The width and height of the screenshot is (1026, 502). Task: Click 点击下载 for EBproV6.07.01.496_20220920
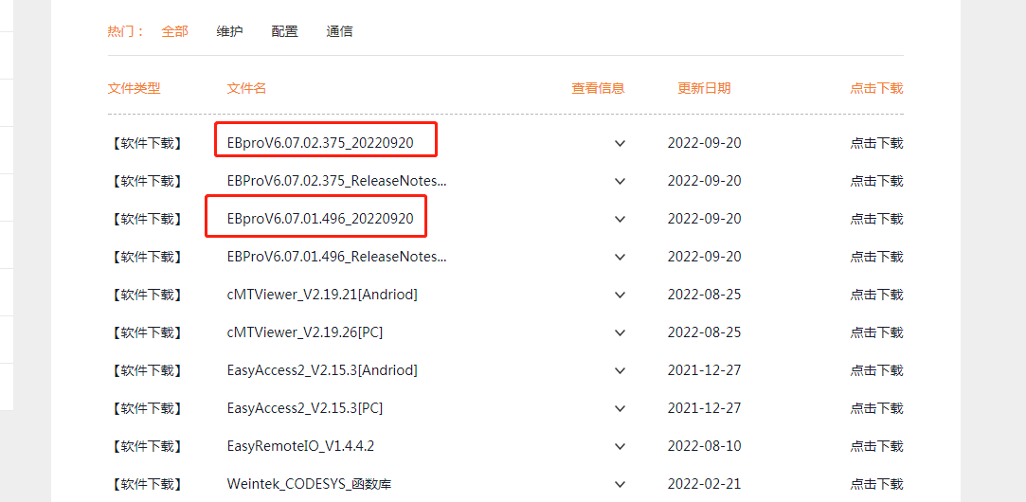[875, 219]
